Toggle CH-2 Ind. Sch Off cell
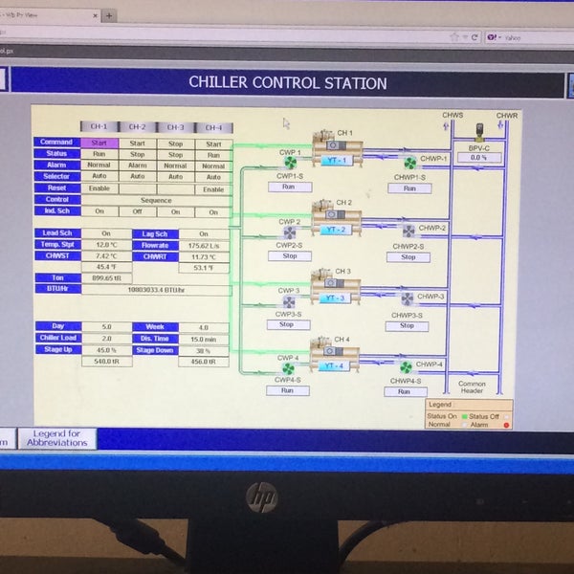Screen dimensions: 574x574 click(x=137, y=211)
